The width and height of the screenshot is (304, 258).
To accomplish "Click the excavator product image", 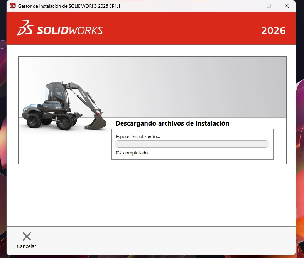I will pos(64,106).
